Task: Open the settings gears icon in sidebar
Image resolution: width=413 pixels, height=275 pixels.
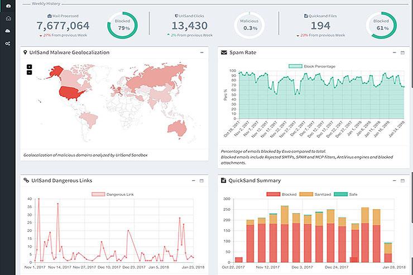Action: click(8, 43)
